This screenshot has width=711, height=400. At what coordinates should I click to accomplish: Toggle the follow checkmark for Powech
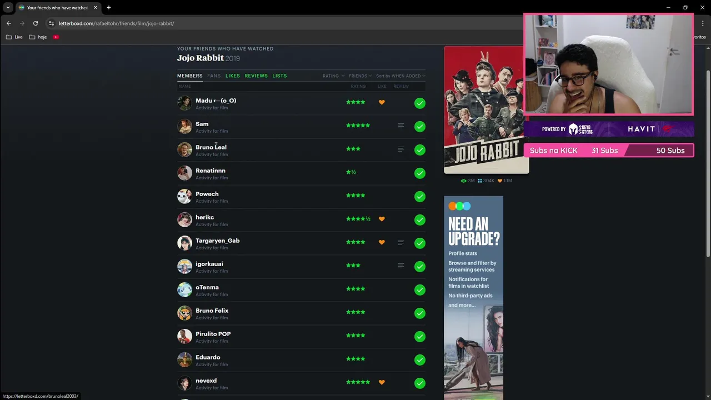[x=420, y=196]
